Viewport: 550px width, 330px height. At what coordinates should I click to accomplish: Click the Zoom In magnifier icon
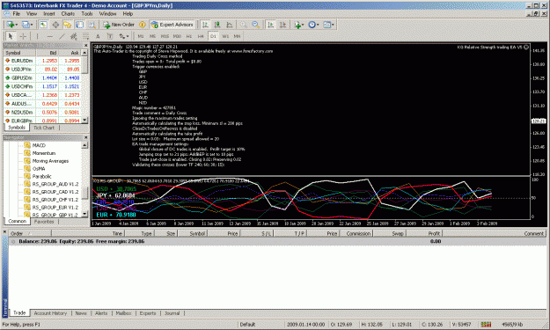244,25
